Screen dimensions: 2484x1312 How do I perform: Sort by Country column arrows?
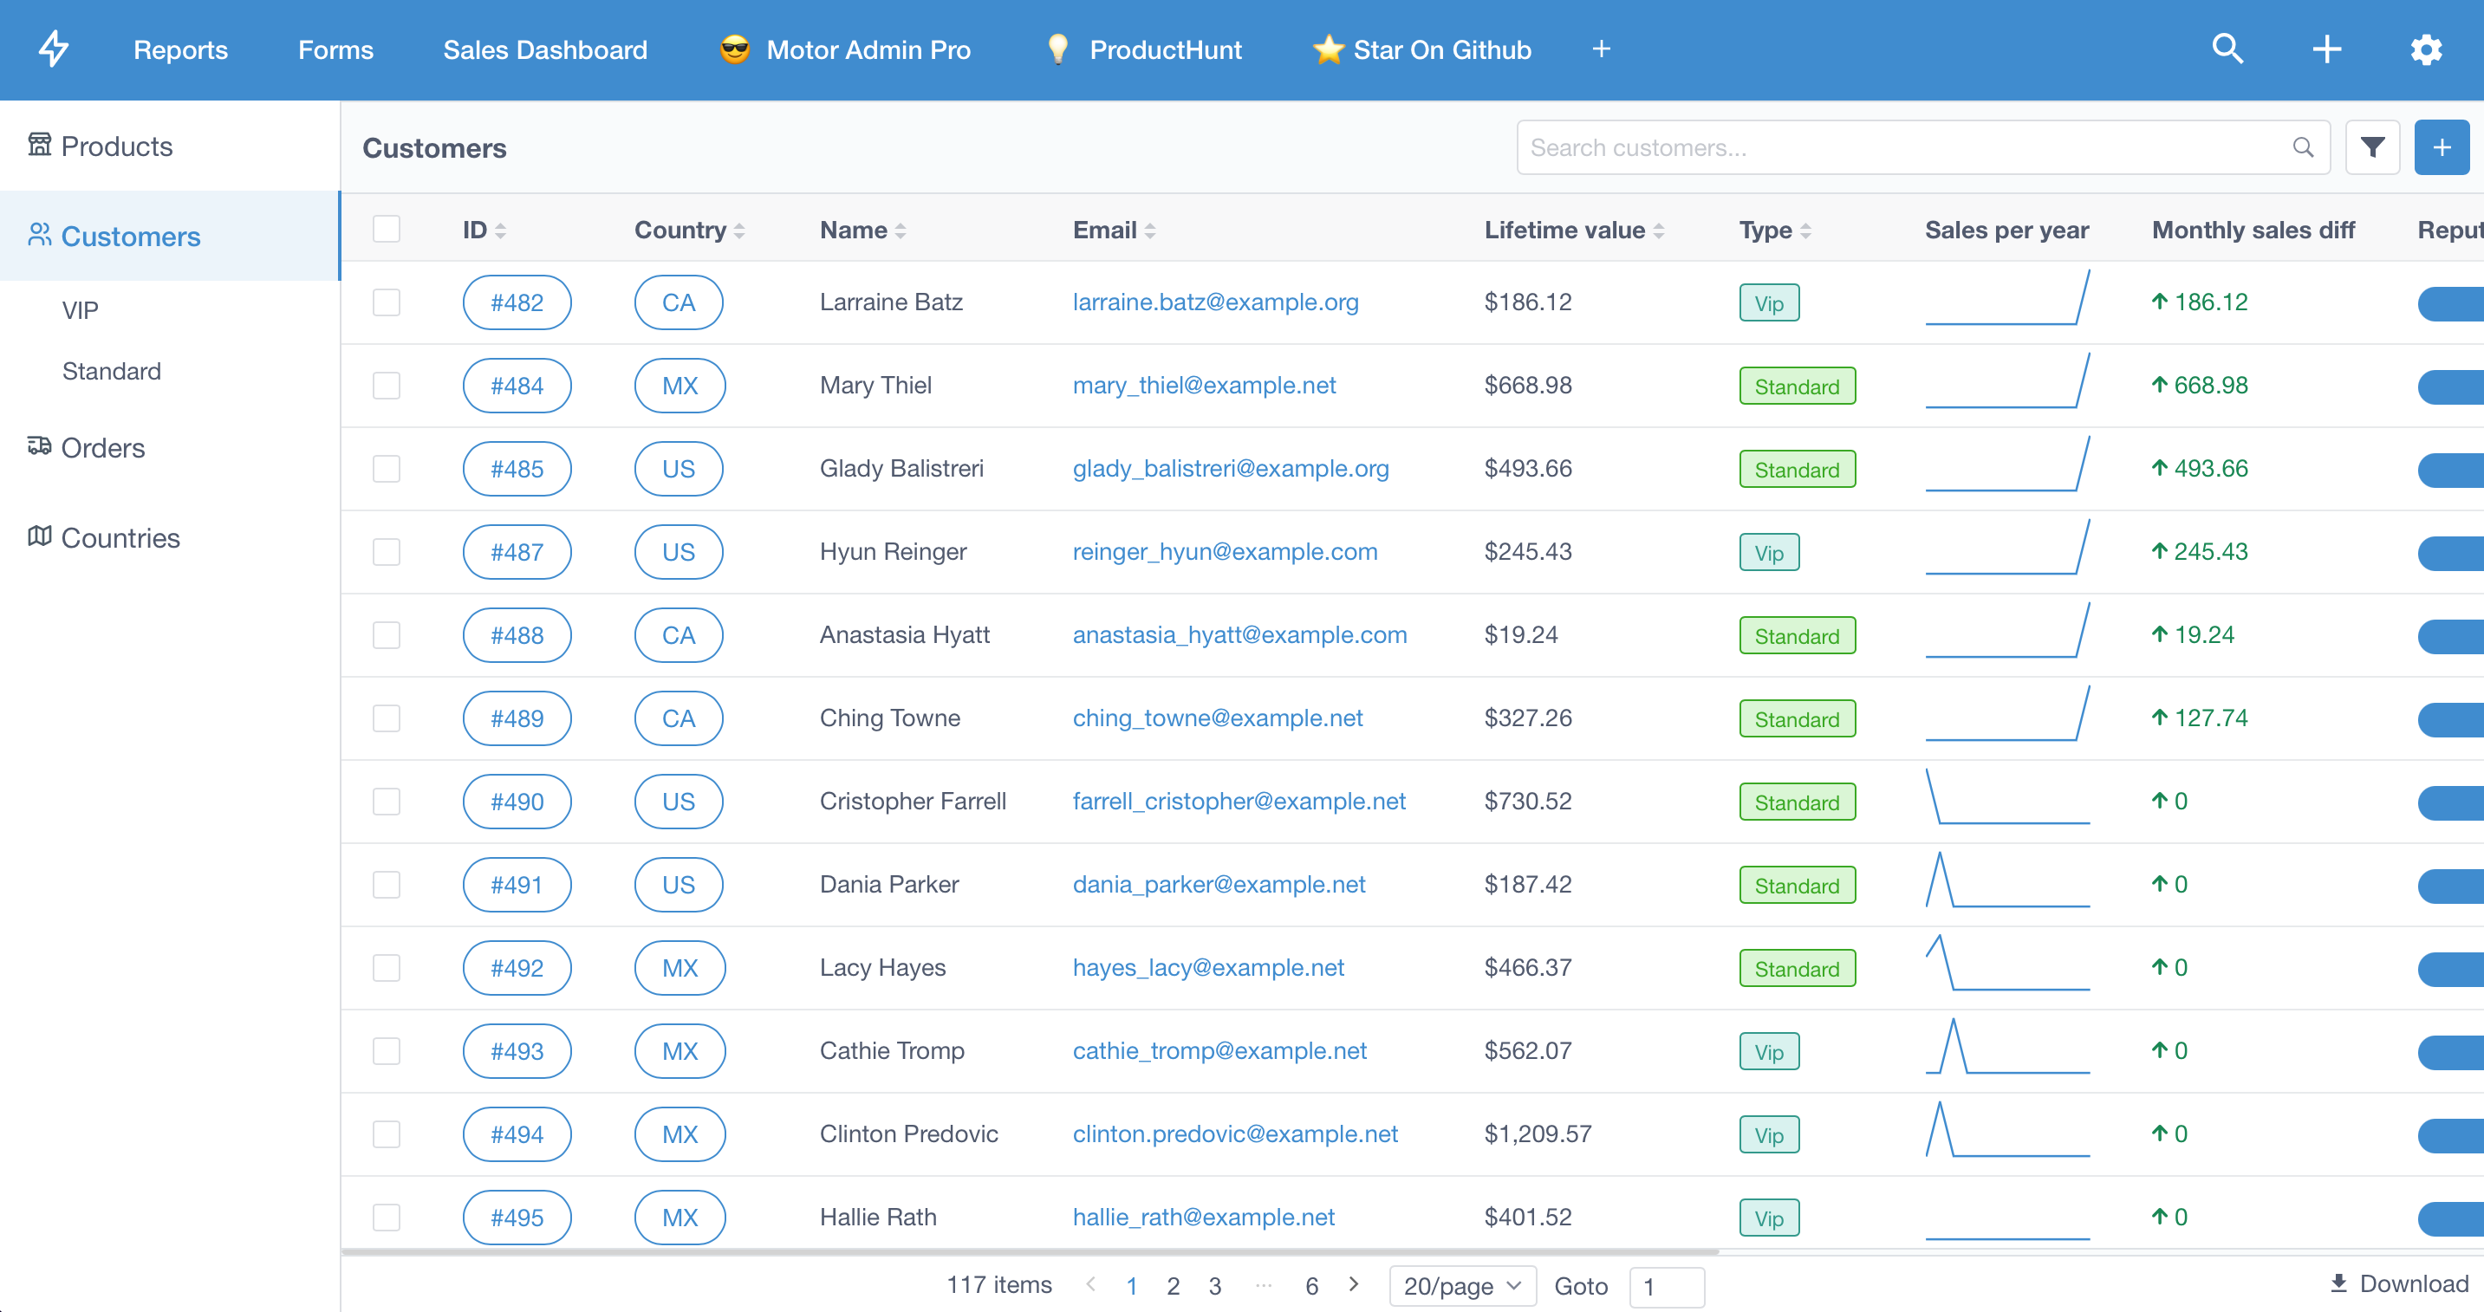click(739, 231)
